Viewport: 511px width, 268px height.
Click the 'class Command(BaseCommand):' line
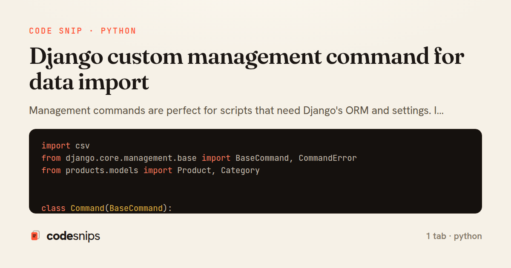click(x=106, y=208)
